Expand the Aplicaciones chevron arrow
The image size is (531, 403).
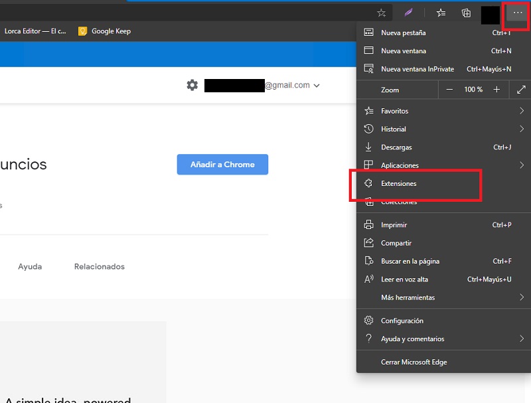[522, 165]
